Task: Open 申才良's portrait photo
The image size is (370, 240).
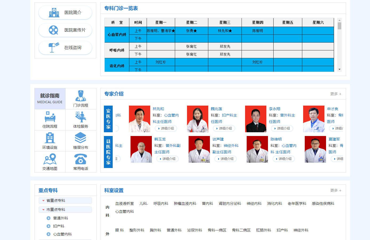Action: (x=314, y=119)
